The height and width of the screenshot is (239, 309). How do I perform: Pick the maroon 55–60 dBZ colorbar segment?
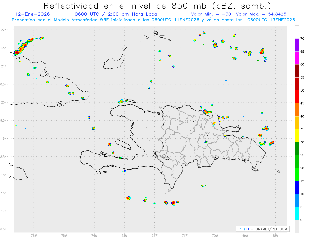[297, 71]
